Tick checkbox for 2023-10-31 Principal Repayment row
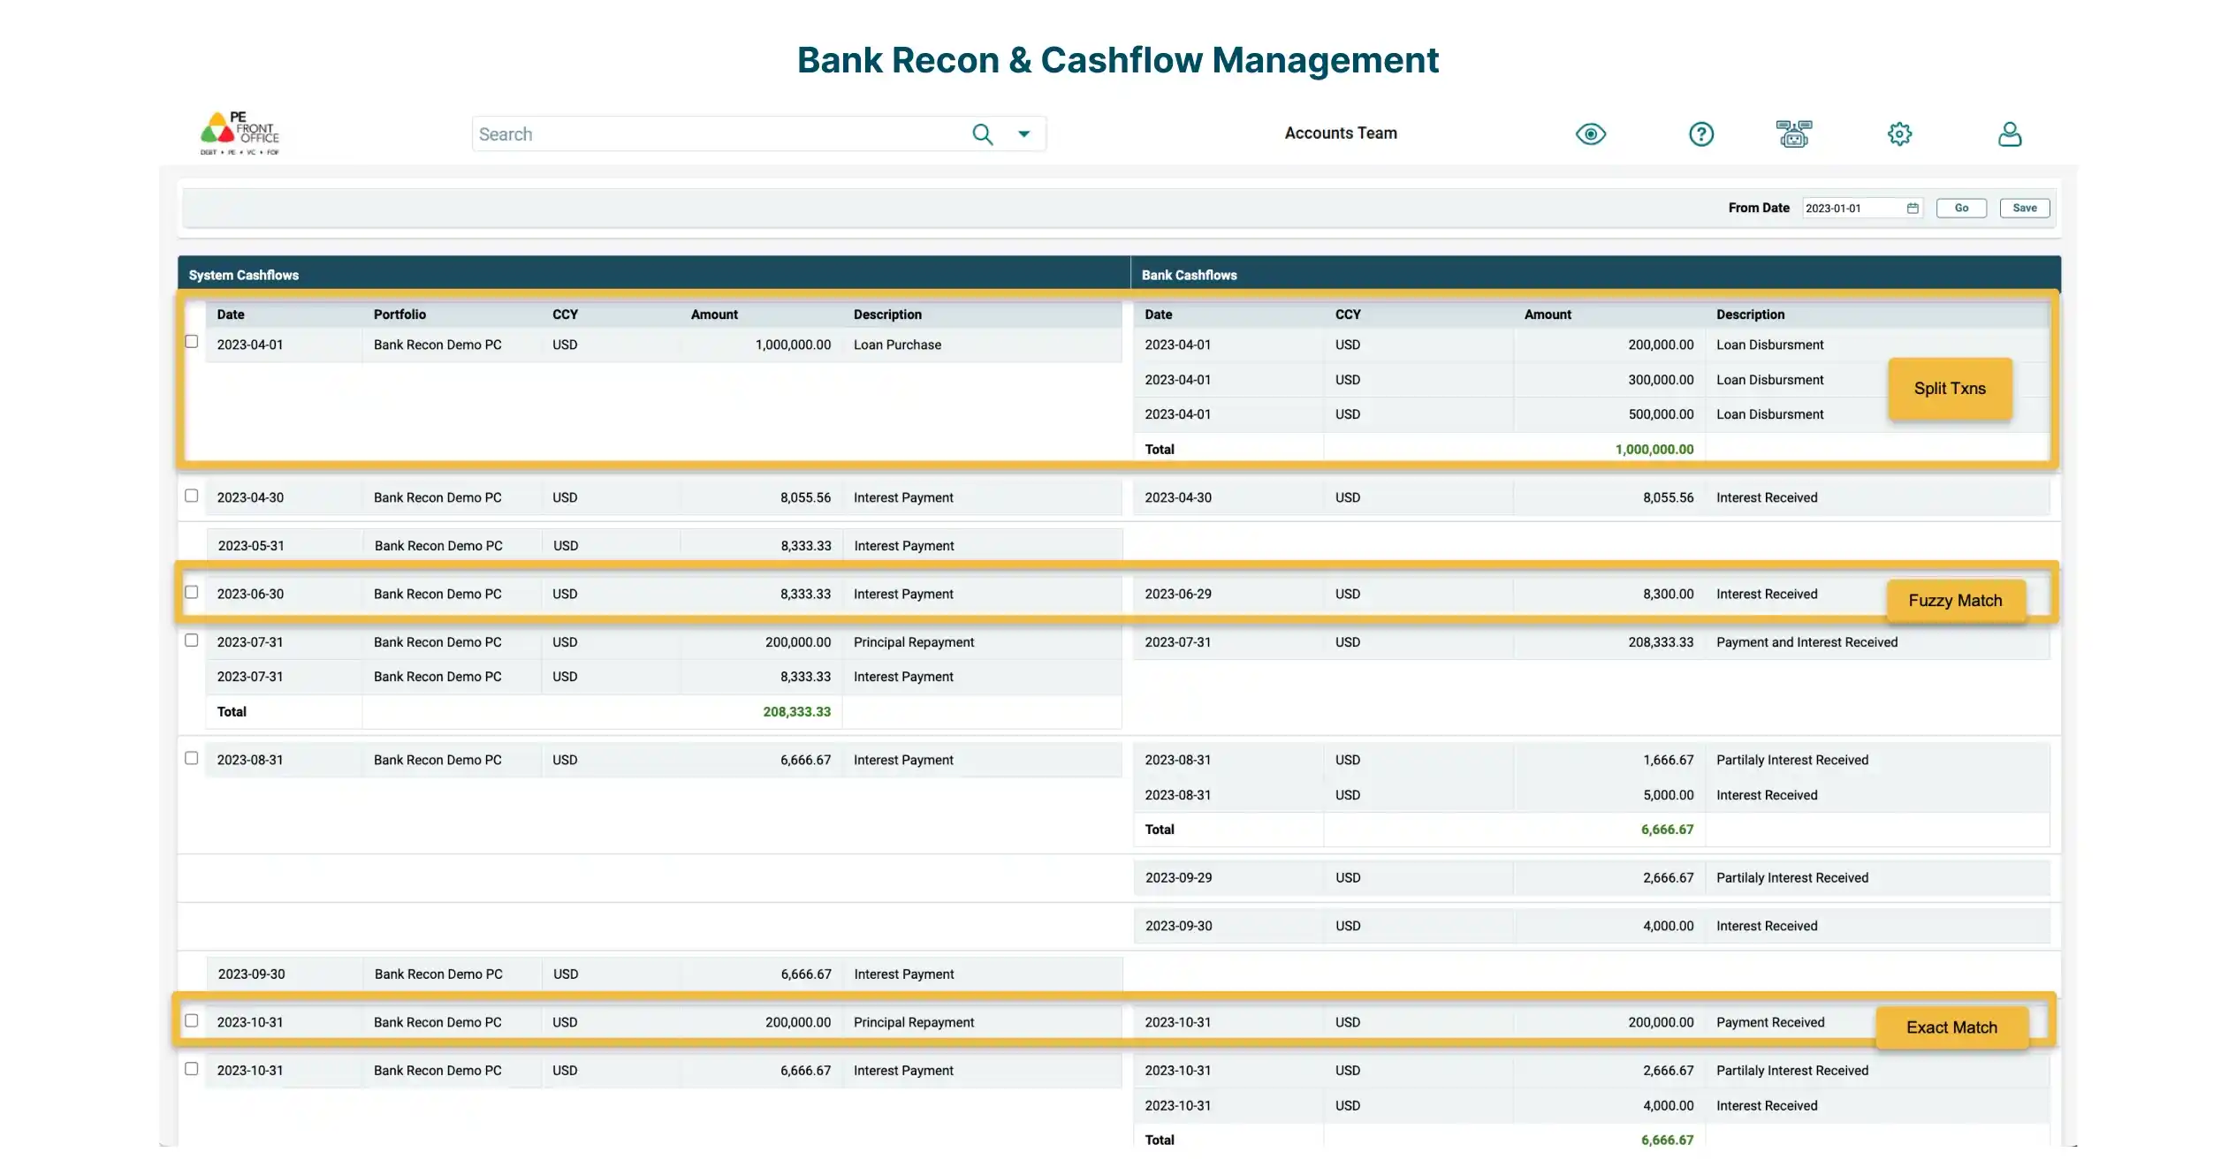The width and height of the screenshot is (2236, 1175). pos(191,1020)
